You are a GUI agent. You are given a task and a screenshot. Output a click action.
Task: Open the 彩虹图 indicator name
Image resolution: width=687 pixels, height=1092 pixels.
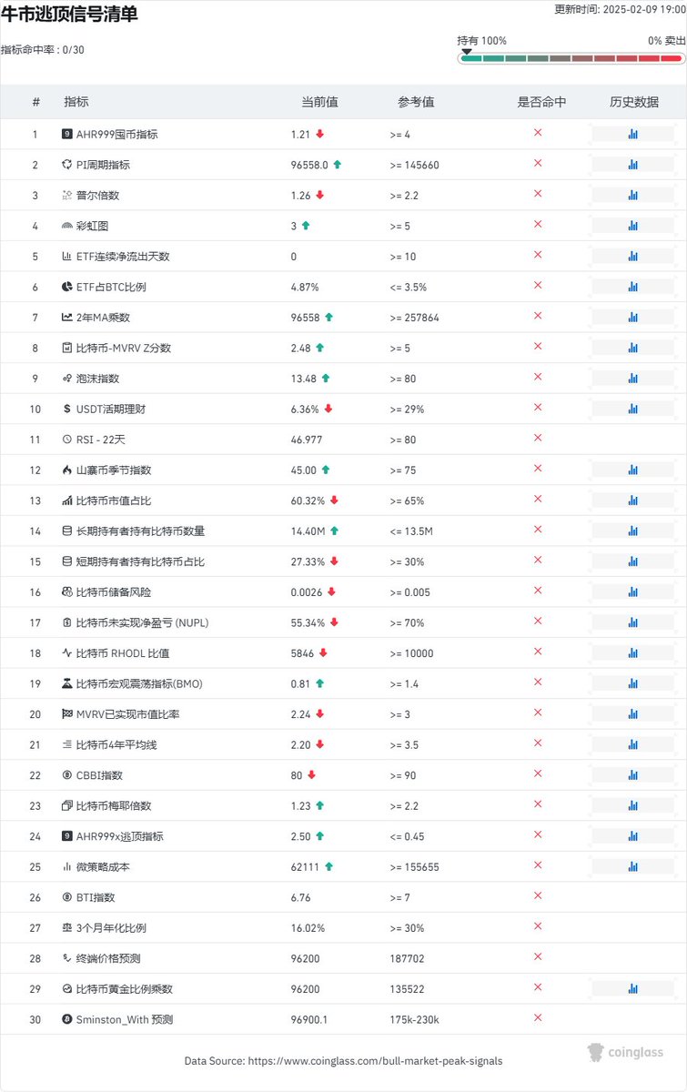coord(92,226)
